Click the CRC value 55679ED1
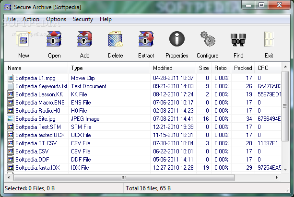 pos(269,94)
